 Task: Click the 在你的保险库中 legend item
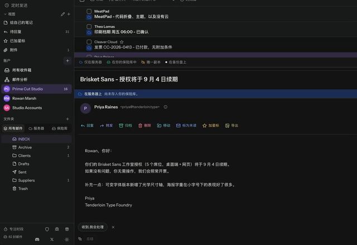[x=122, y=62]
